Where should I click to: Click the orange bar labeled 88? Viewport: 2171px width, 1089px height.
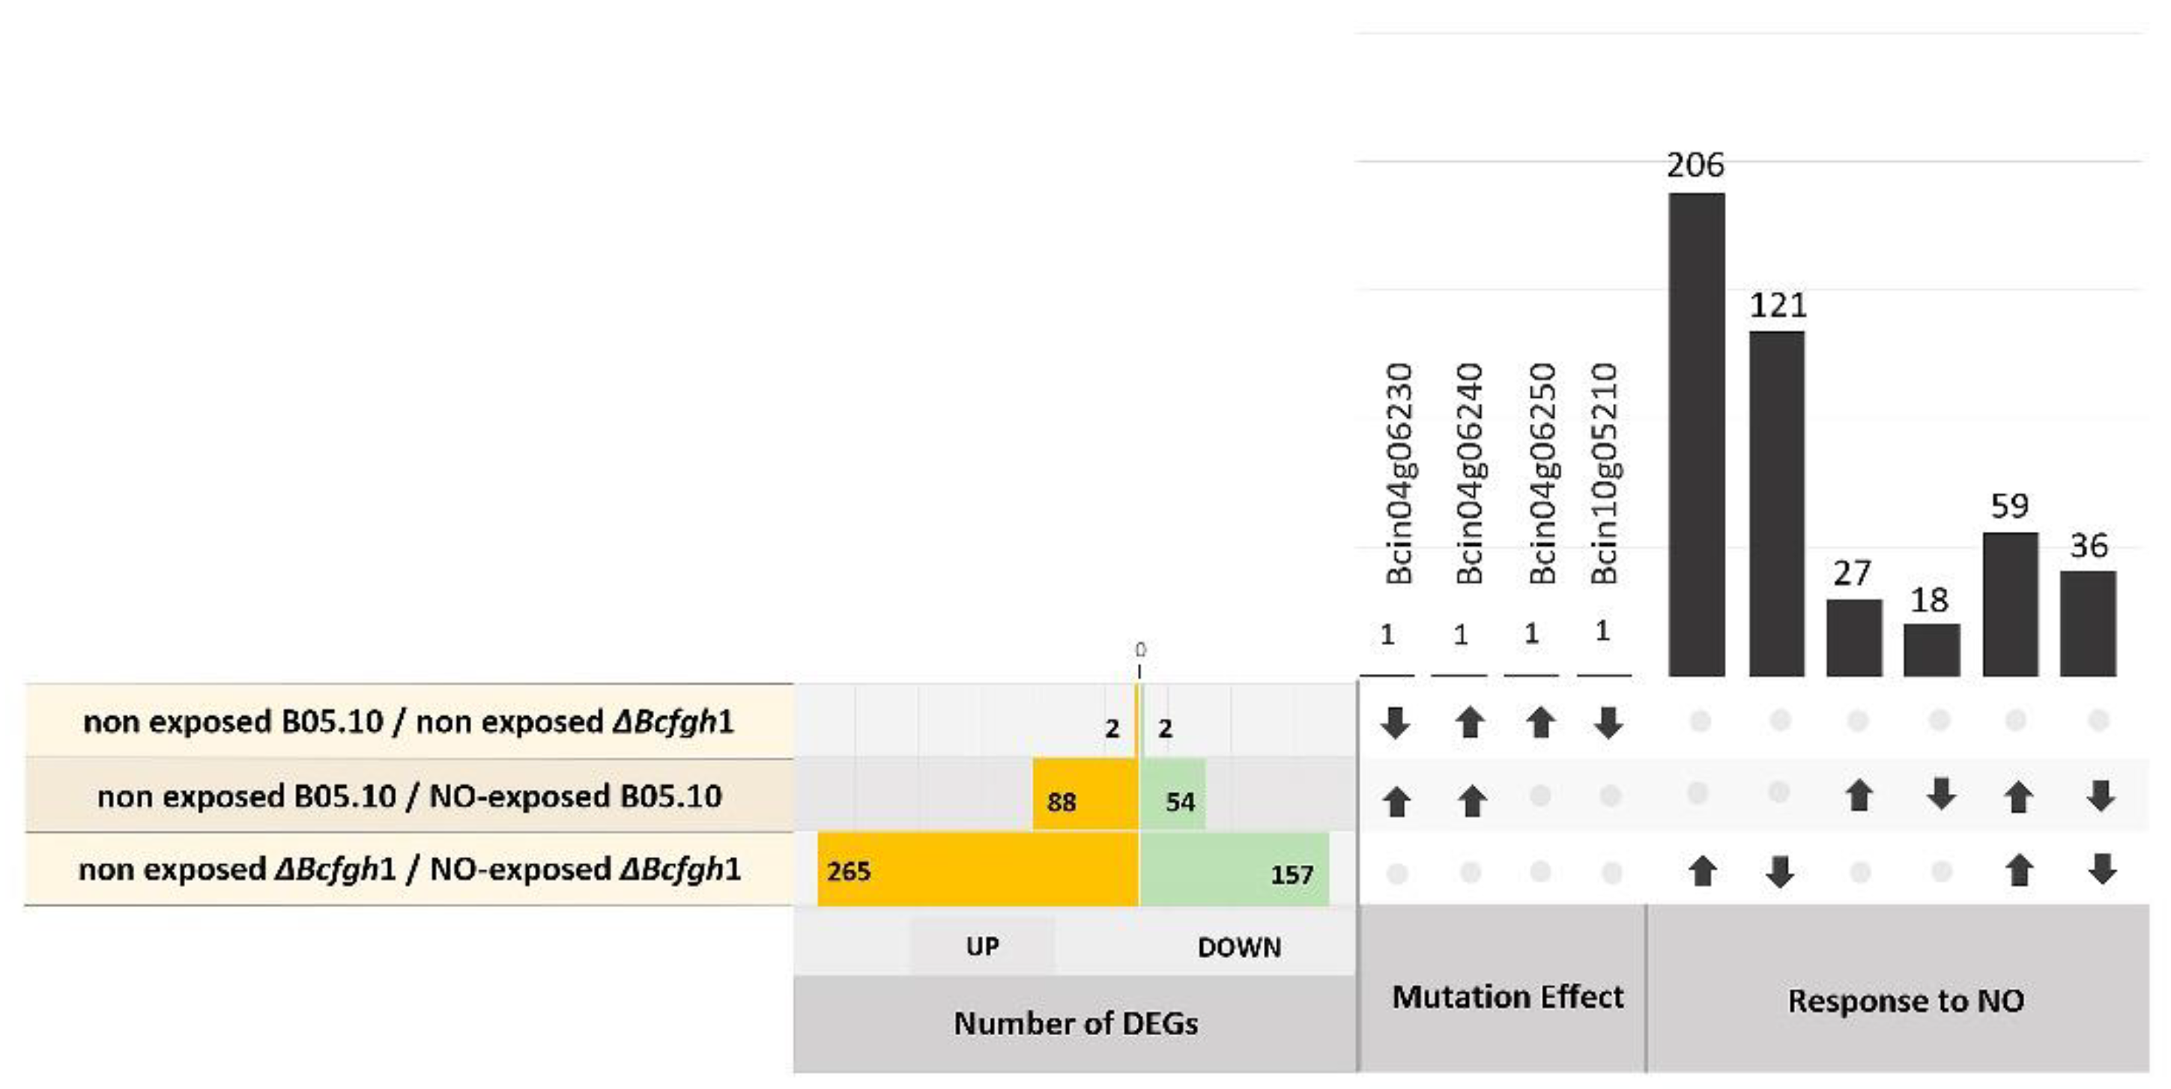click(x=1085, y=795)
